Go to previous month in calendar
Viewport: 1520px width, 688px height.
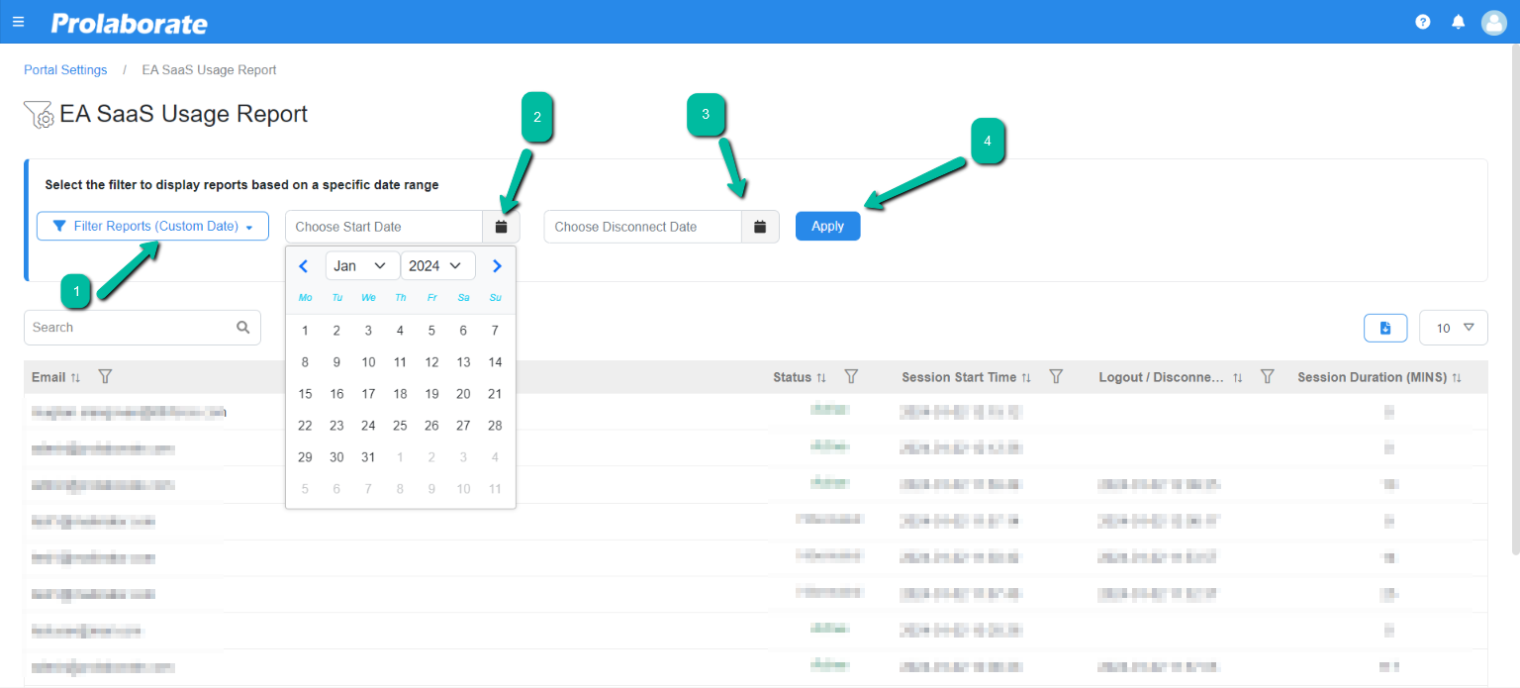click(x=304, y=265)
